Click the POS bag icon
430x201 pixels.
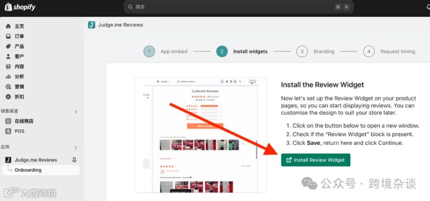8,131
